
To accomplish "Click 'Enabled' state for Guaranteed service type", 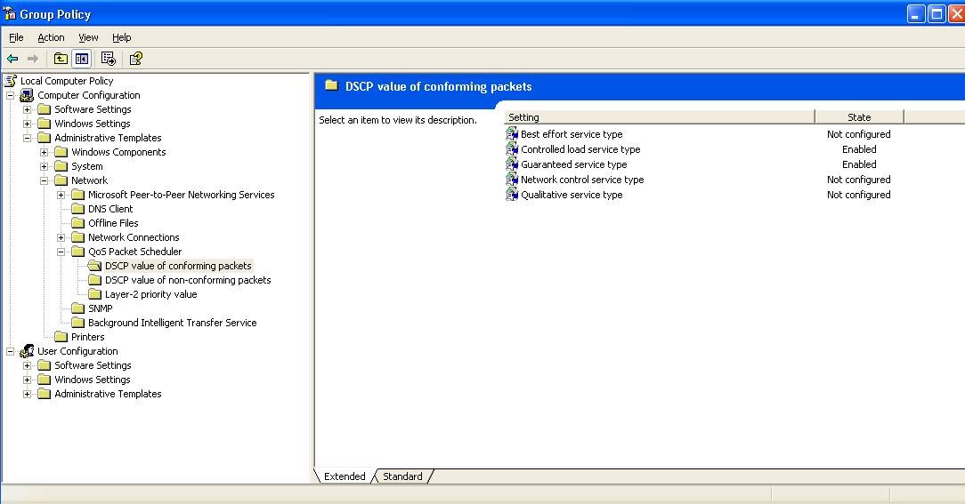I will pos(859,164).
